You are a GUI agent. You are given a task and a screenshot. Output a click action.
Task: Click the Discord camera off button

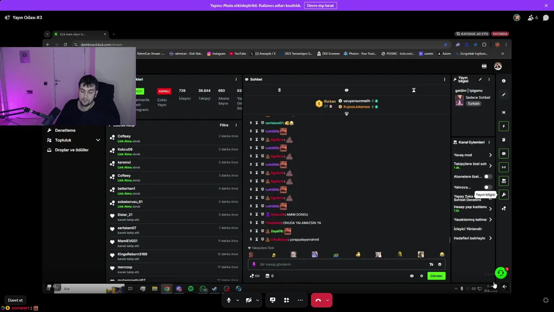tap(248, 300)
